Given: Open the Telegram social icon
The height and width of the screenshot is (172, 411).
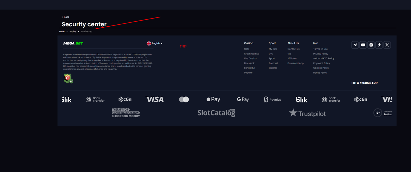Looking at the screenshot, I should (355, 45).
